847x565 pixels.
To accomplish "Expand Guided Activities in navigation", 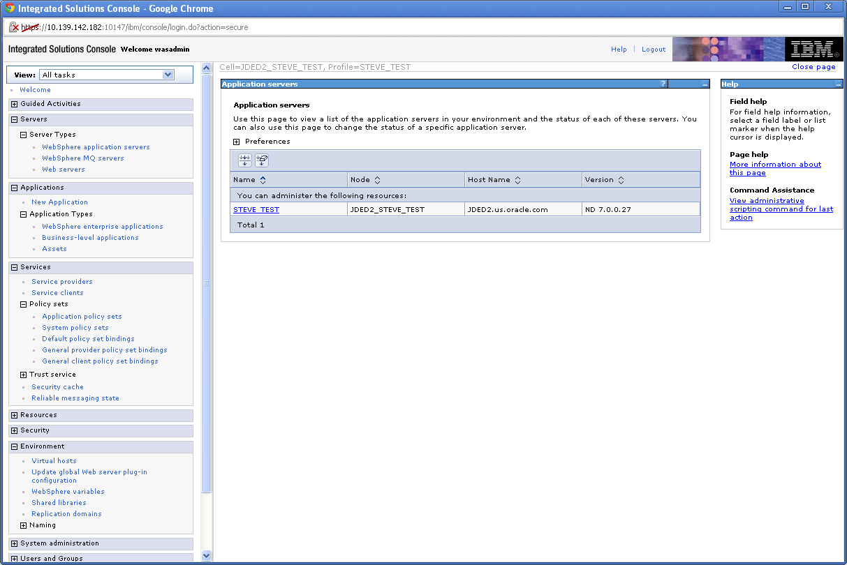I will [x=15, y=104].
